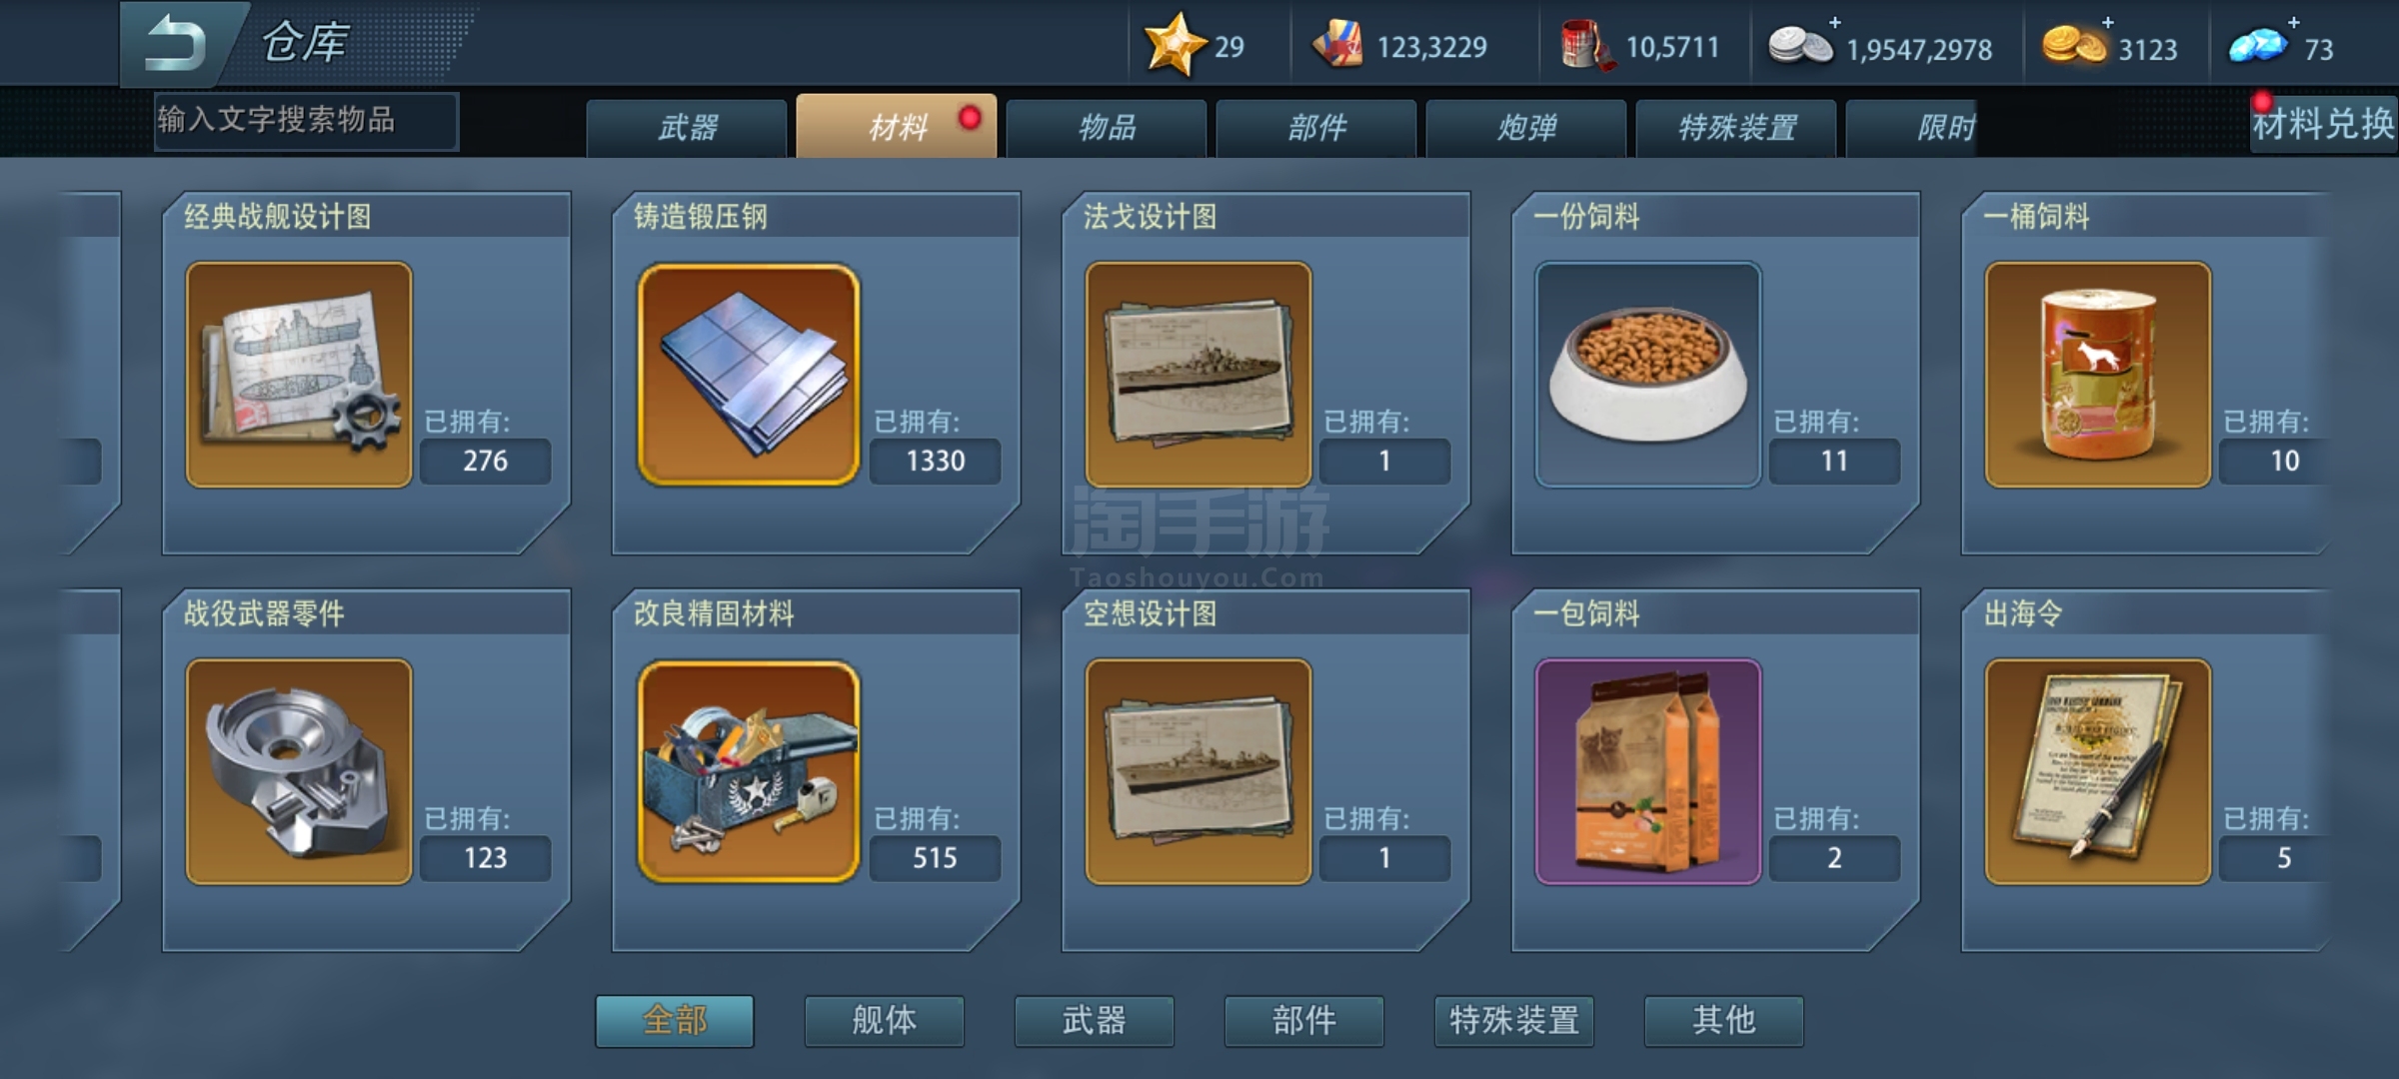Open the 法戈设计图 item thumbnail
Viewport: 2399px width, 1079px height.
coord(1199,375)
